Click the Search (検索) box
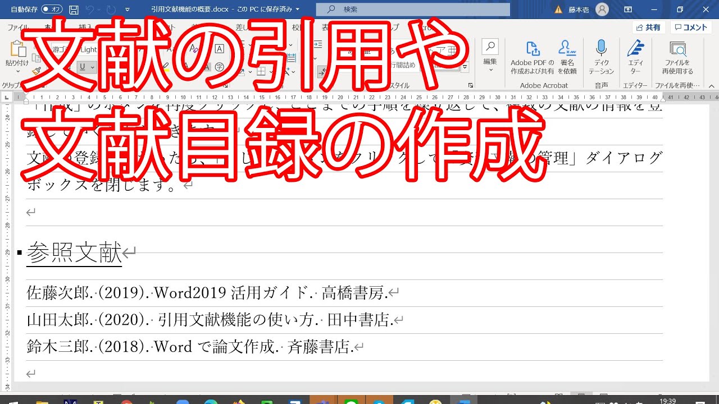719x404 pixels. point(413,10)
